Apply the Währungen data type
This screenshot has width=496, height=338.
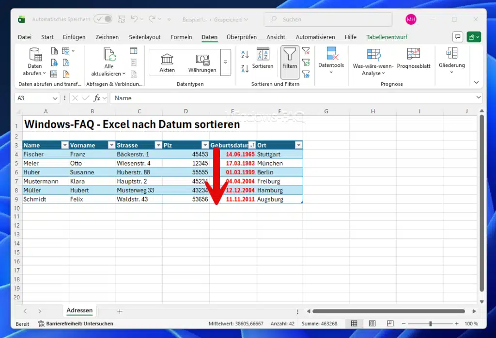tap(203, 62)
